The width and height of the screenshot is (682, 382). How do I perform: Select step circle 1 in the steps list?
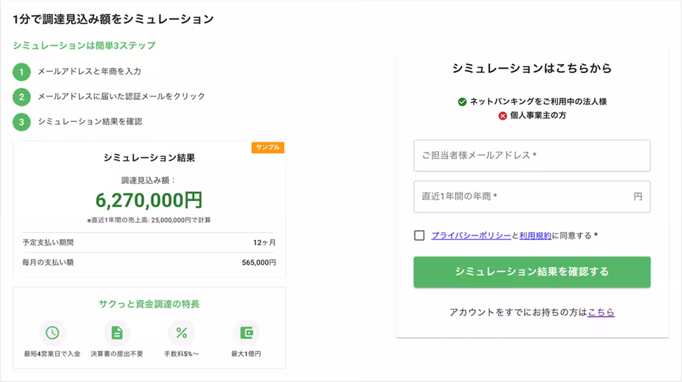21,72
